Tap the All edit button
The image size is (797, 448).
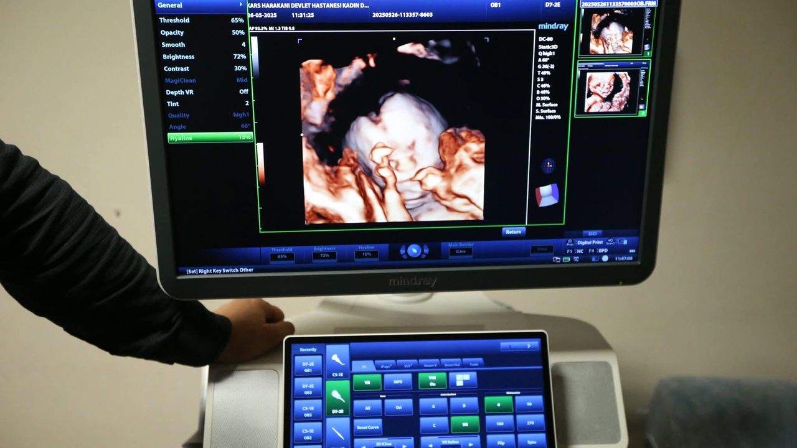pos(367,408)
